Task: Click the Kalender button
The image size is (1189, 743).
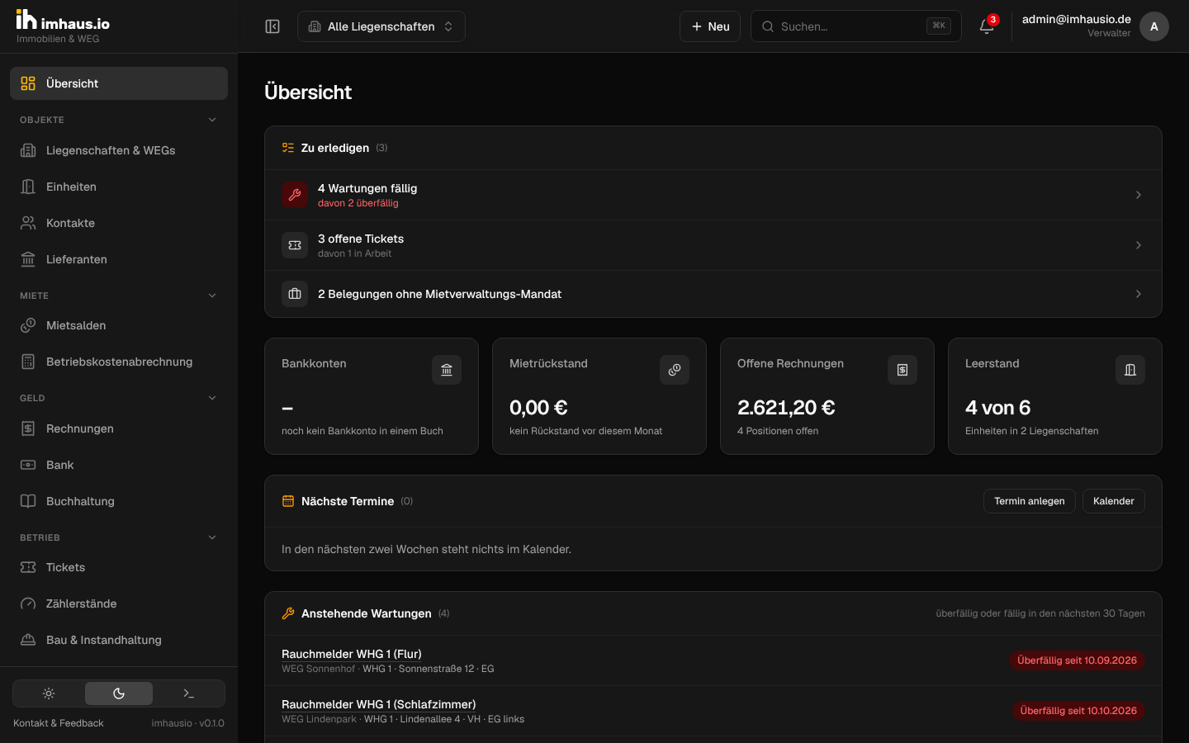Action: (1114, 501)
